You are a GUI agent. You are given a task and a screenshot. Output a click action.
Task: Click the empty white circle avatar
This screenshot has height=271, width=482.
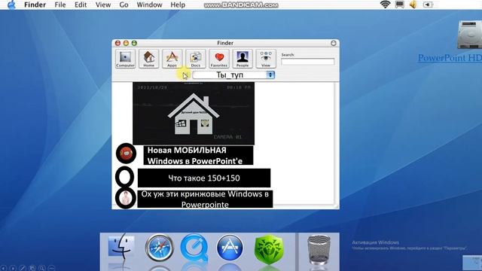(125, 177)
